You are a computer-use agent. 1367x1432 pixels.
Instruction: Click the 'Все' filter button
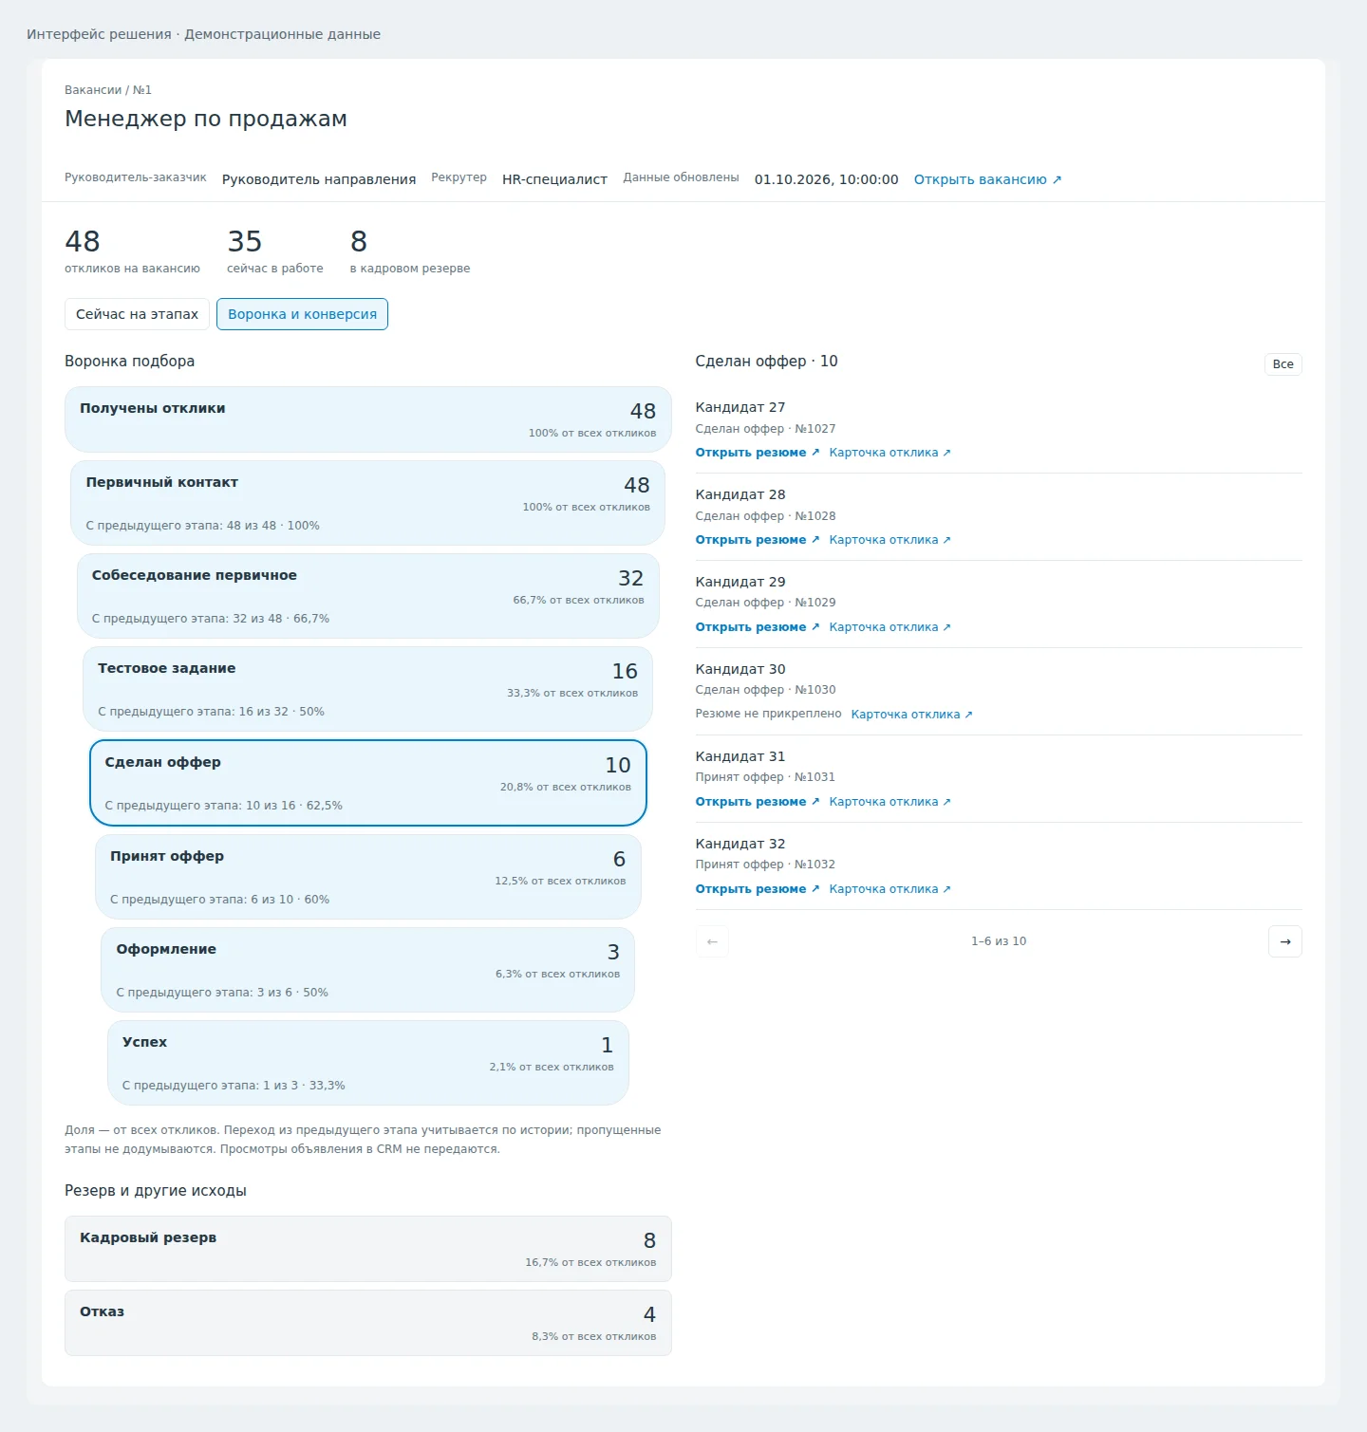(1283, 364)
